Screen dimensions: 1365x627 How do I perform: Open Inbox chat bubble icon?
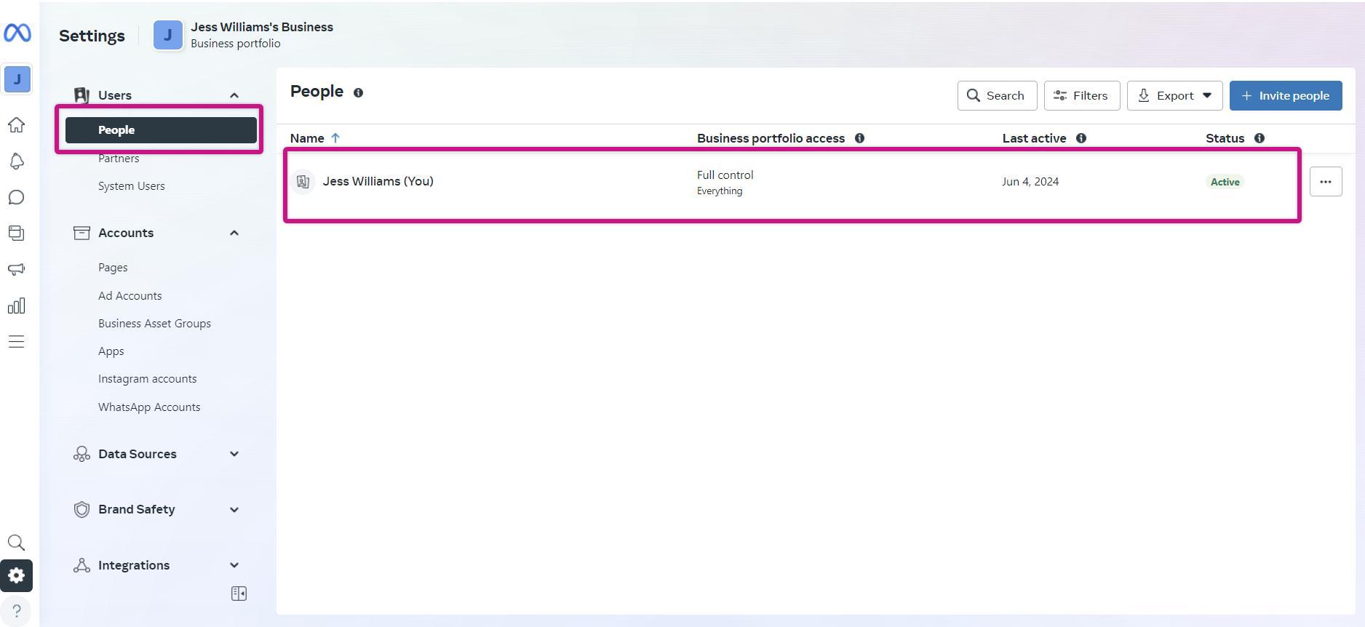coord(16,197)
